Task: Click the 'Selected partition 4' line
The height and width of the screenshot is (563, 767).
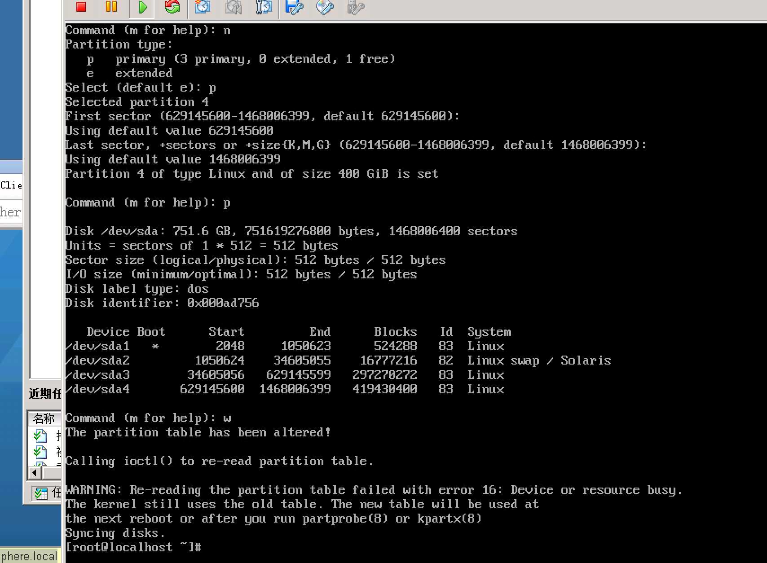Action: [x=137, y=102]
